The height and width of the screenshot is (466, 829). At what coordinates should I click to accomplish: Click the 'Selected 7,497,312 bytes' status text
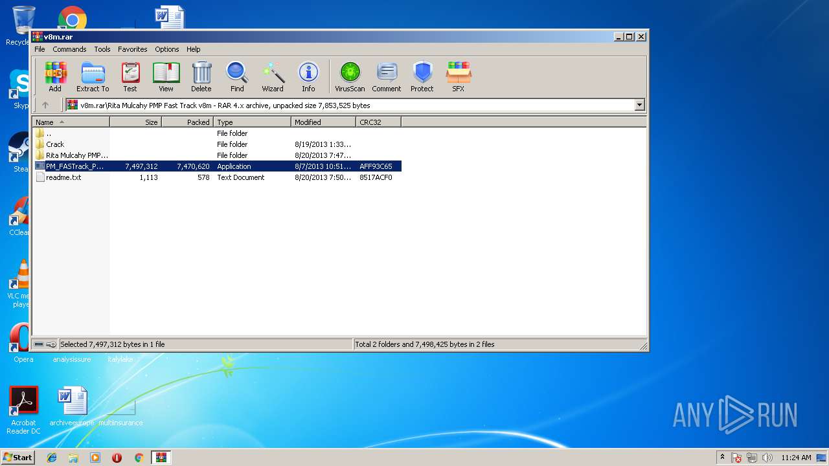(x=113, y=344)
